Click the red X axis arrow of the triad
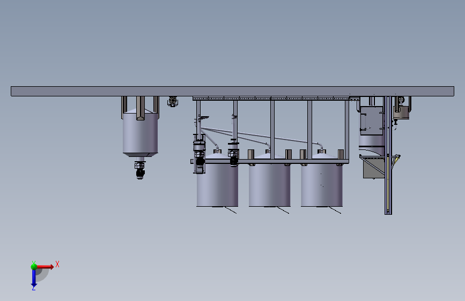Image resolution: width=465 pixels, height=301 pixels. pyautogui.click(x=45, y=267)
